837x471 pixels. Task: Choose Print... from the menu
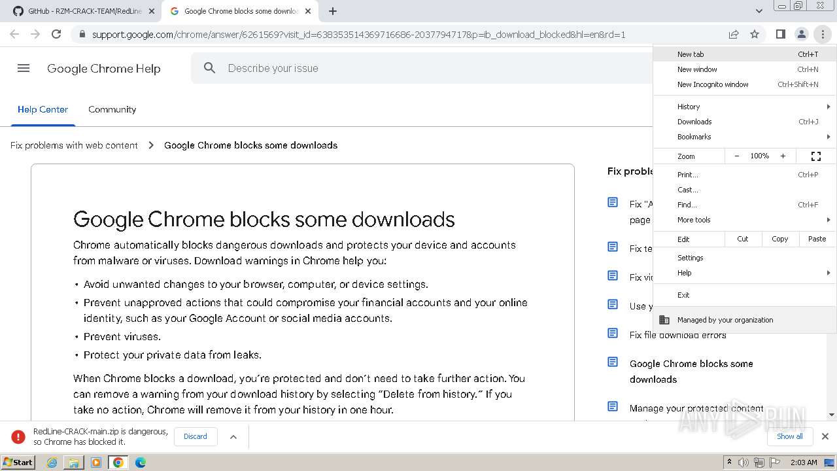click(x=745, y=175)
